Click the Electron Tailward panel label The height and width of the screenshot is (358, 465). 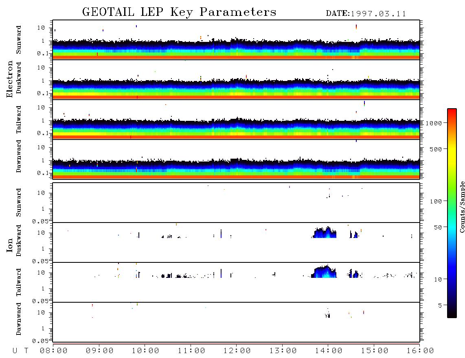tap(19, 120)
